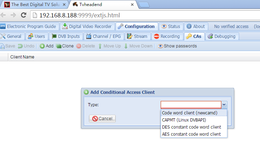
Task: Click the Move Down arrow icon
Action: pyautogui.click(x=126, y=46)
